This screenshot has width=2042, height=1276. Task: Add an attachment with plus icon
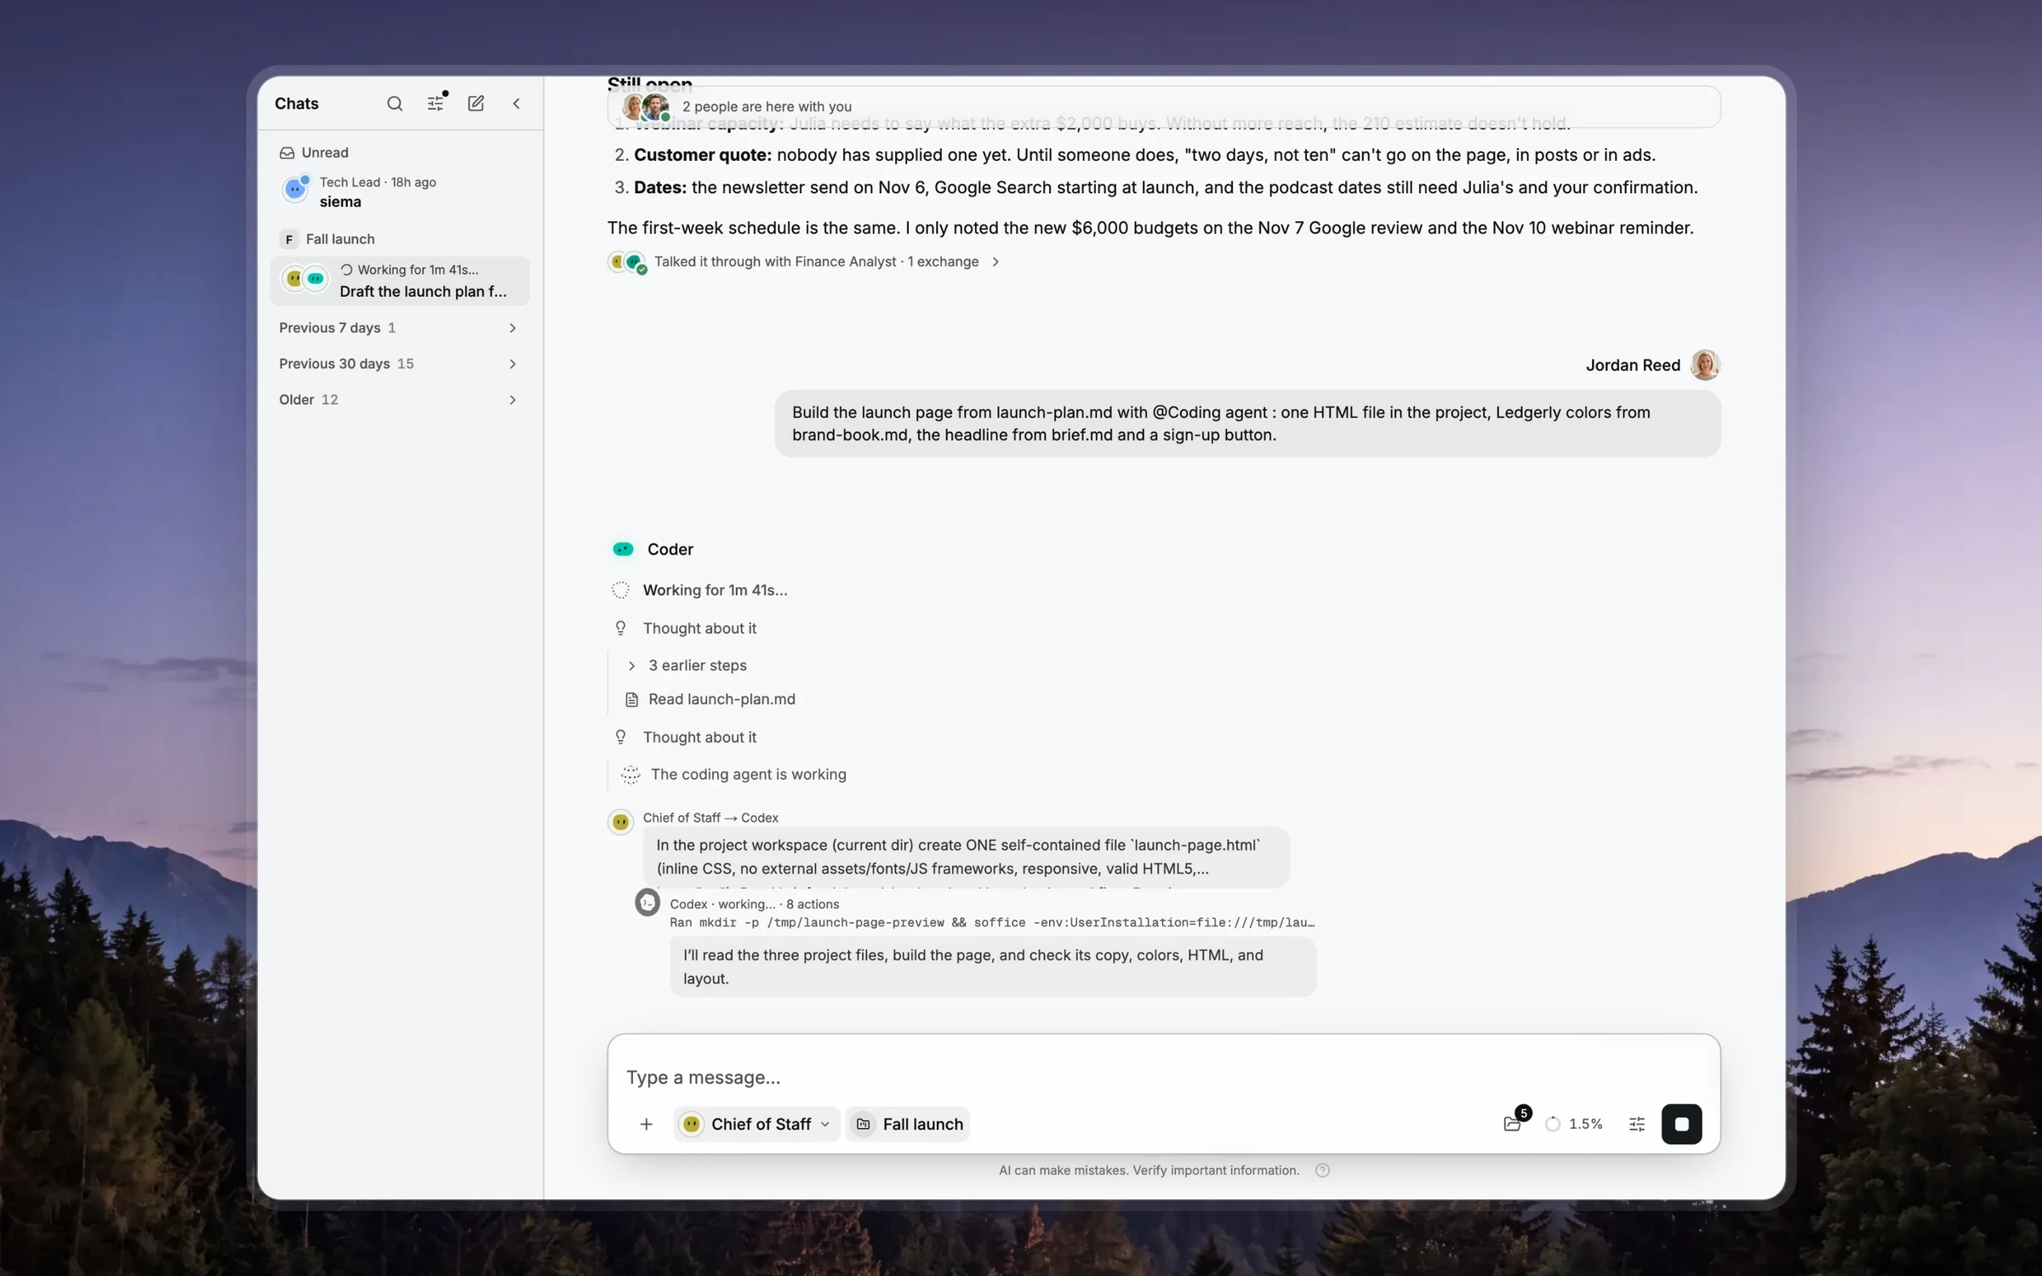(647, 1125)
